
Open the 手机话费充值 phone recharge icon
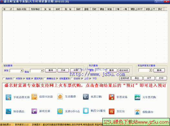(x=8, y=97)
